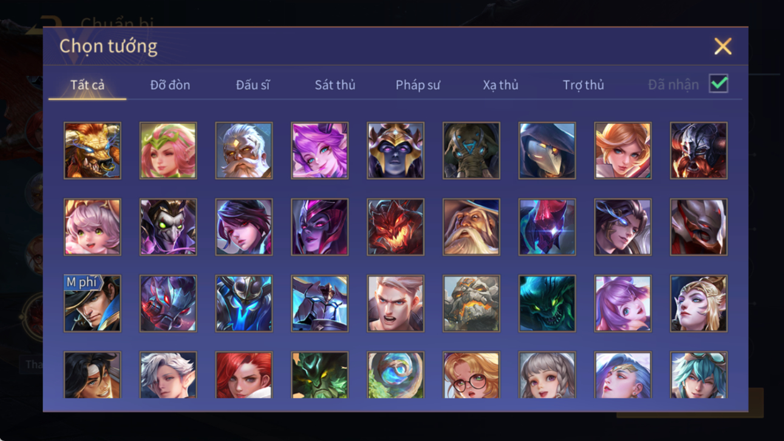Pick the hero marked 'M phí' with black hat
Screen dimensions: 784x441
92,303
